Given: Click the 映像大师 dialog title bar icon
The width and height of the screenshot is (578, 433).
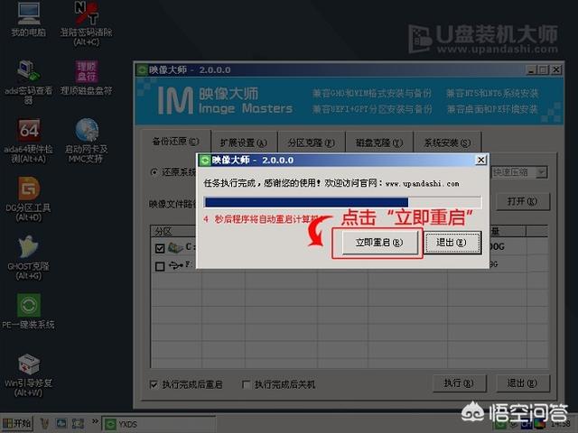Looking at the screenshot, I should [204, 161].
